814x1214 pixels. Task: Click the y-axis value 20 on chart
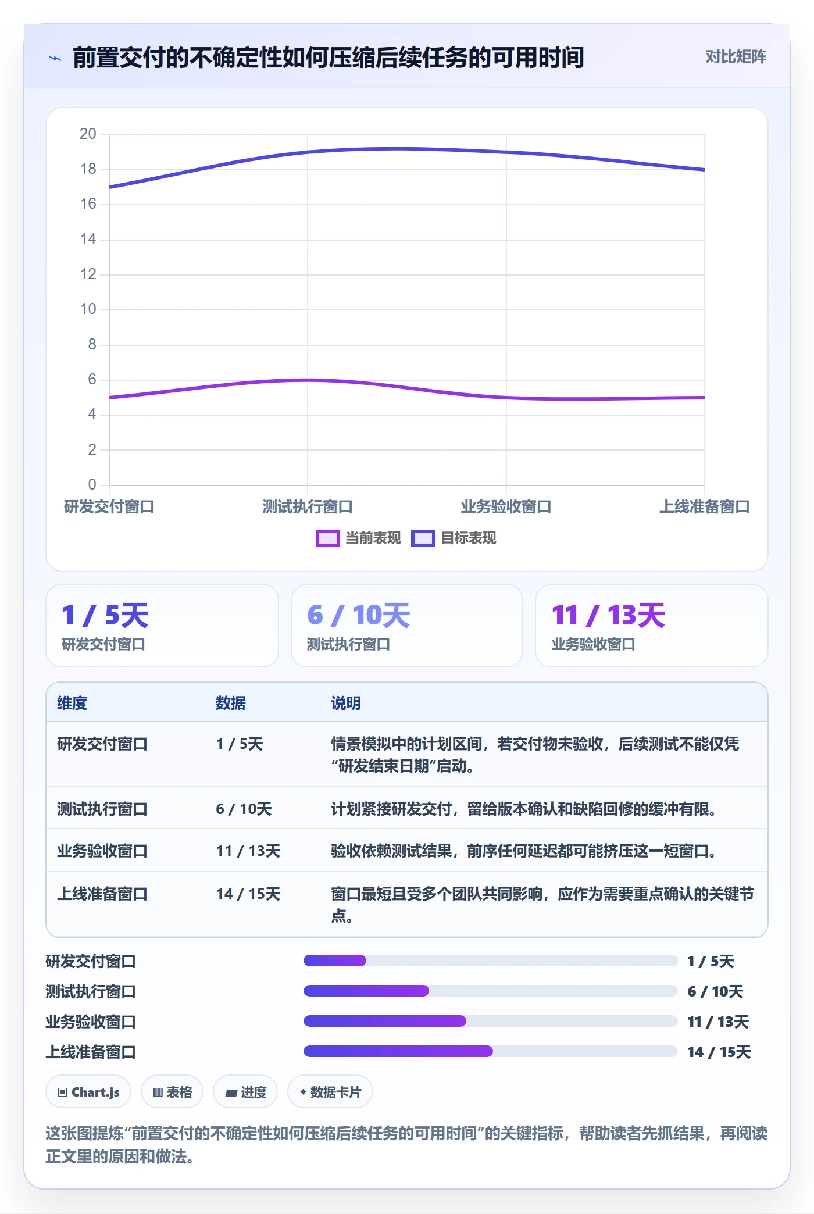pyautogui.click(x=88, y=134)
